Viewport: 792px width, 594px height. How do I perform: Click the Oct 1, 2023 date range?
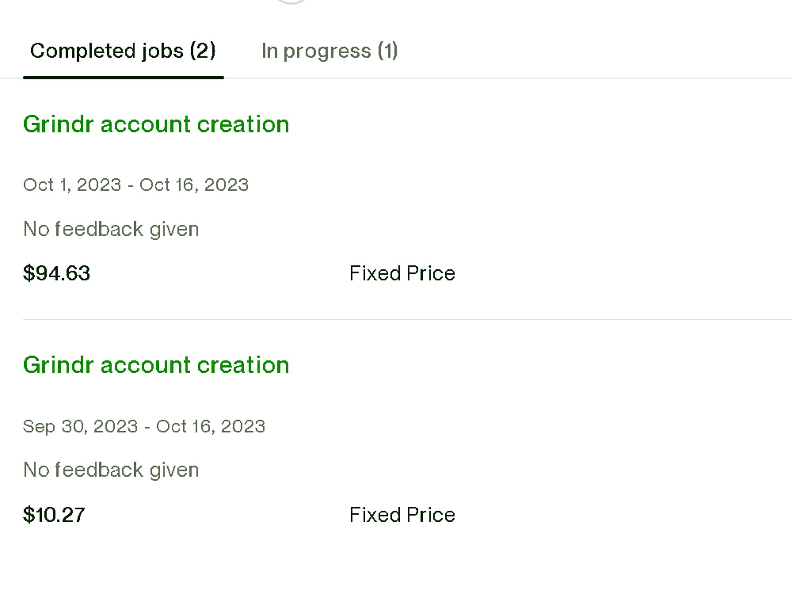pyautogui.click(x=135, y=185)
